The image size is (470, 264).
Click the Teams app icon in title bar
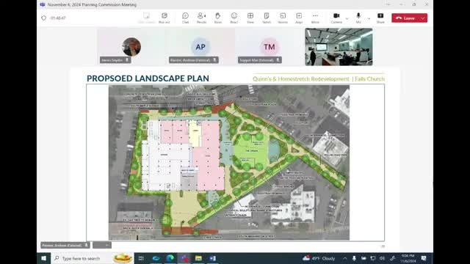43,4
